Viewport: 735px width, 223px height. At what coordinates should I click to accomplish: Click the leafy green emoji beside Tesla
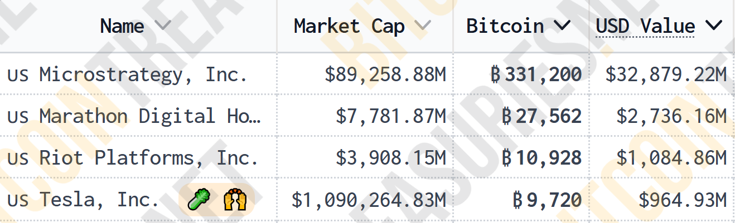coord(197,199)
